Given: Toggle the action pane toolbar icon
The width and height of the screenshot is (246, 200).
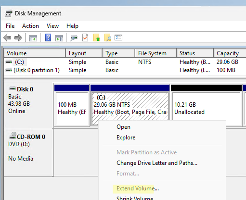Looking at the screenshot, I should click(59, 38).
